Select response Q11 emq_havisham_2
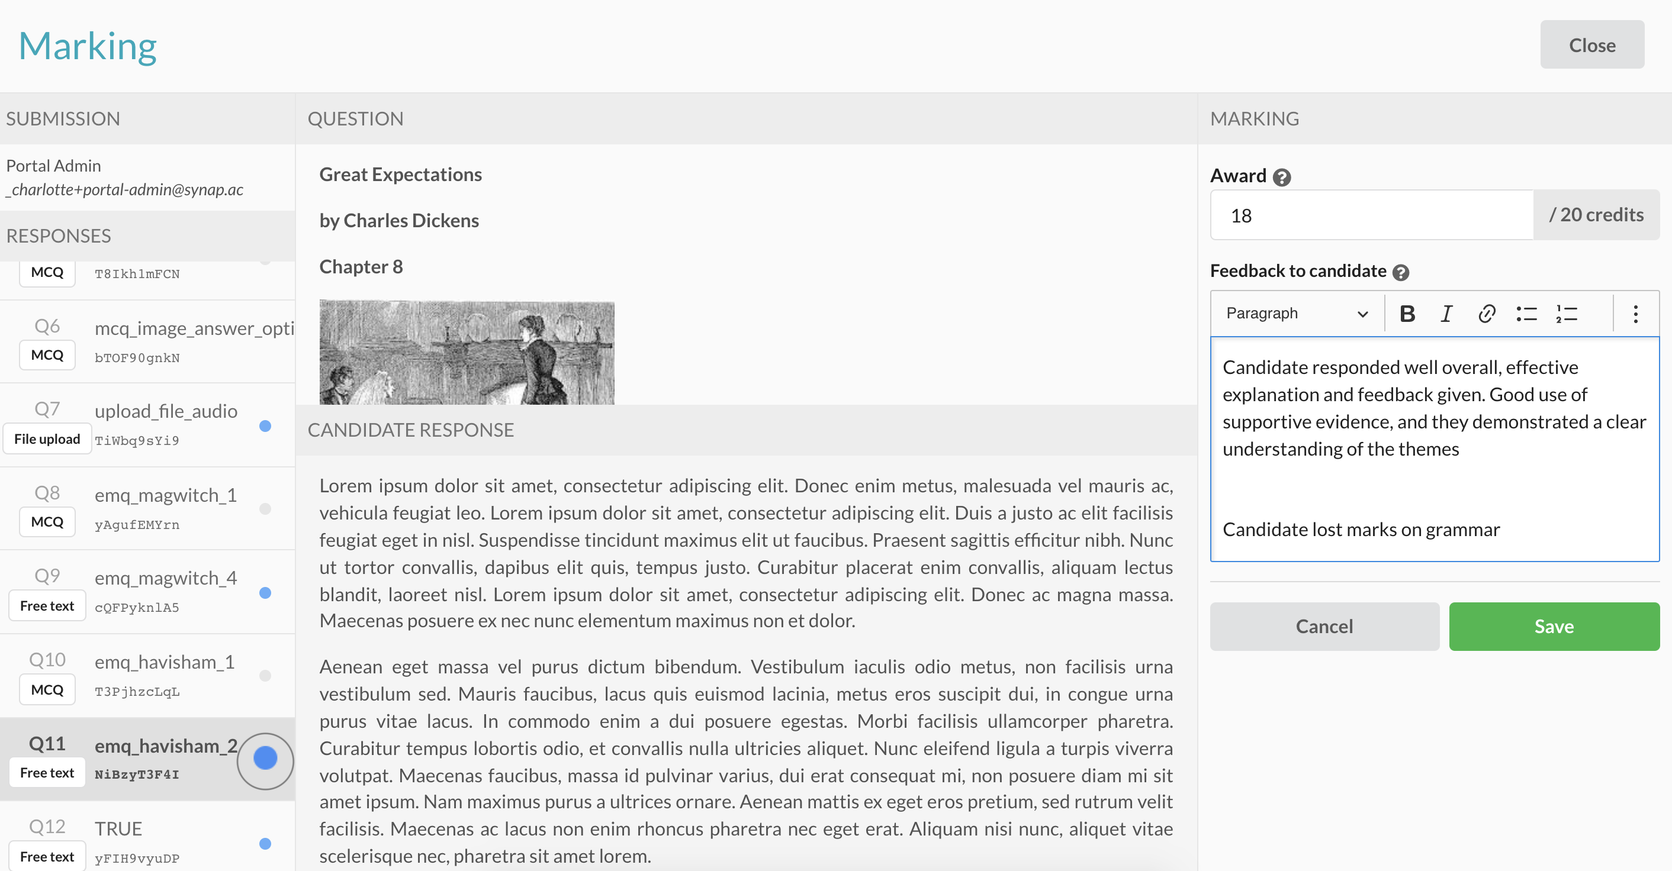Image resolution: width=1672 pixels, height=871 pixels. click(147, 759)
